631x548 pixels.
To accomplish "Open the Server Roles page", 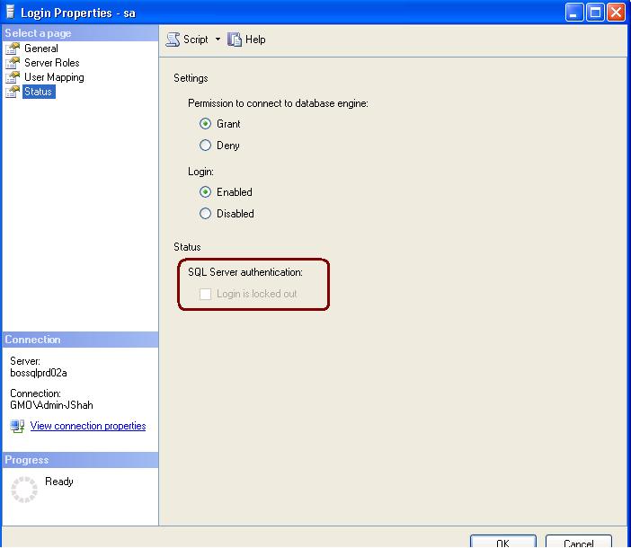I will tap(51, 63).
